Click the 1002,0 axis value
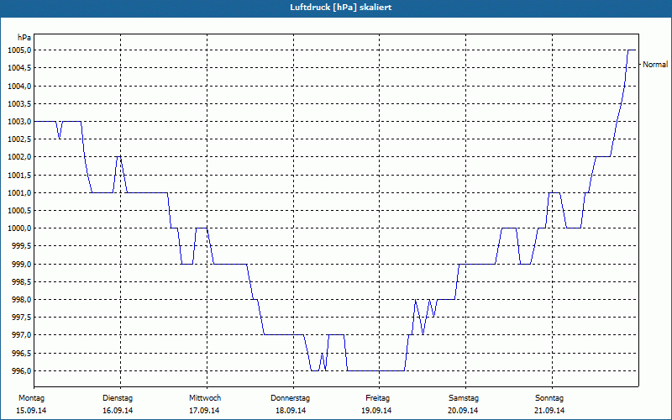This screenshot has width=672, height=420. (18, 157)
